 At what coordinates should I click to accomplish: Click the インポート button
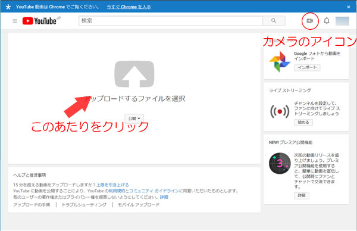coord(307,67)
